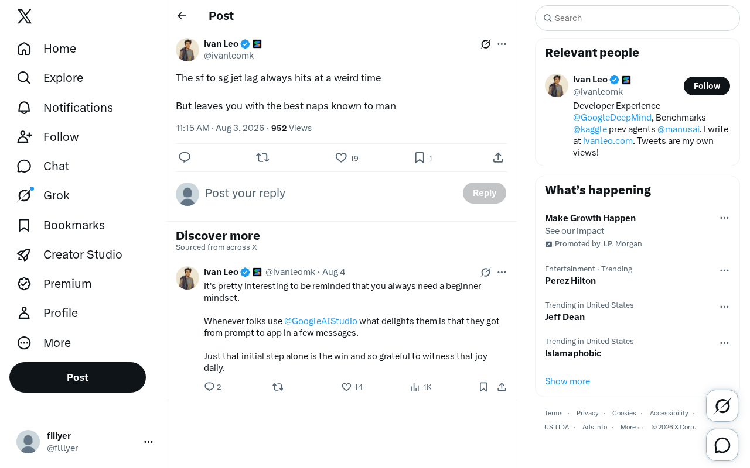Screen dimensions: 750x468
Task: Repost the jet lag post
Action: tap(262, 157)
